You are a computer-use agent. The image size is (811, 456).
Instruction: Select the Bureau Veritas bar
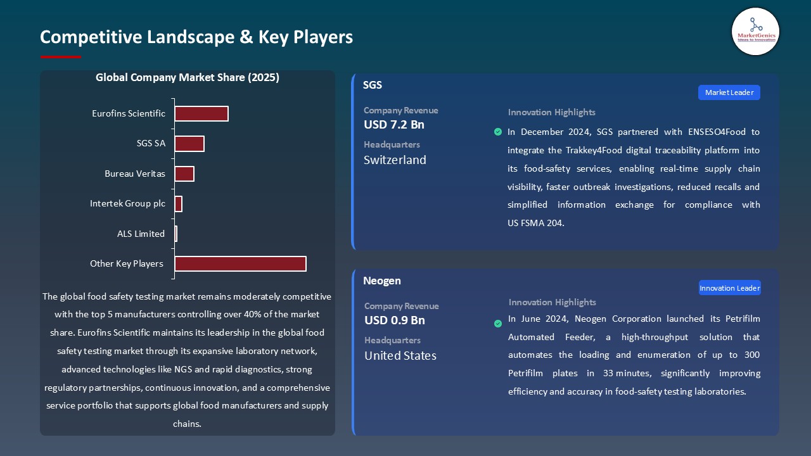(184, 174)
